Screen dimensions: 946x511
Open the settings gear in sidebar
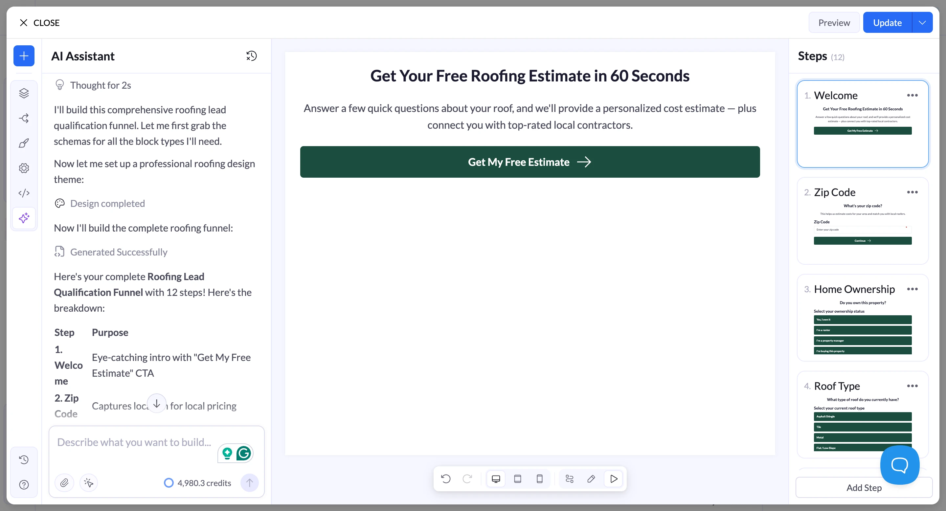point(24,168)
